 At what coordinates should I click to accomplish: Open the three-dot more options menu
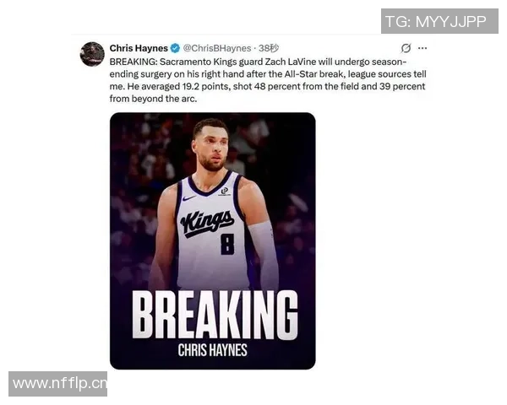[x=422, y=48]
